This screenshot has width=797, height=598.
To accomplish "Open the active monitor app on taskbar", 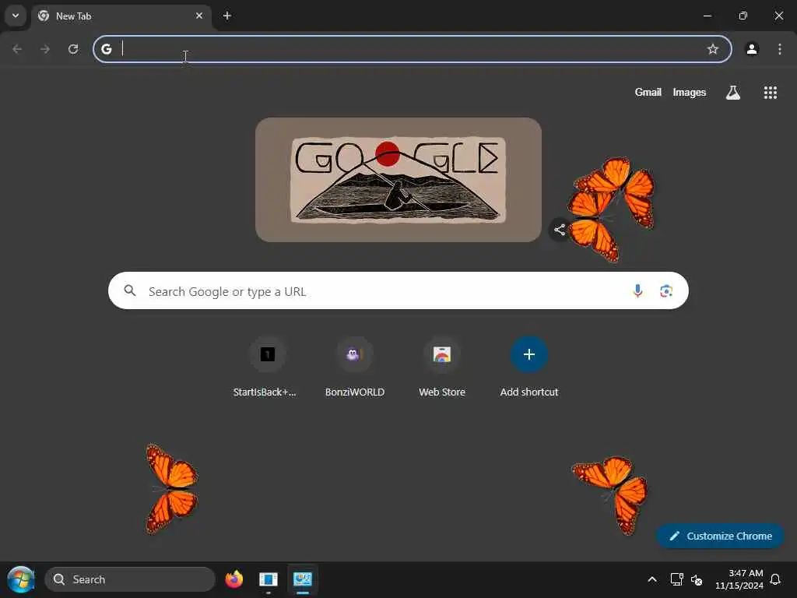I will [x=303, y=579].
